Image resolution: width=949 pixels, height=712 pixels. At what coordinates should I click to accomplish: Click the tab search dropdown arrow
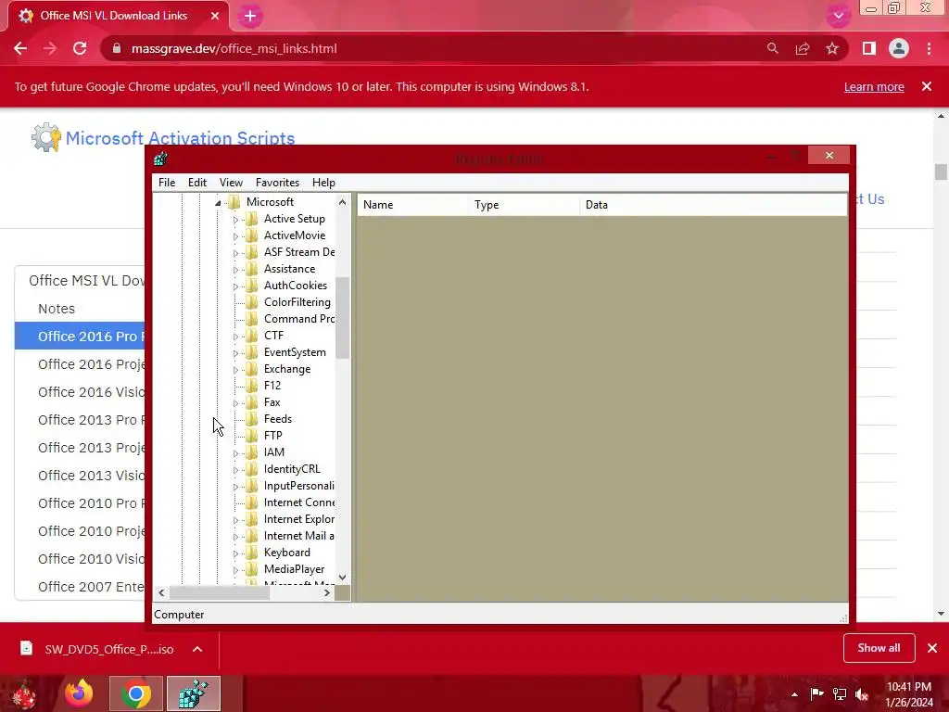coord(838,17)
